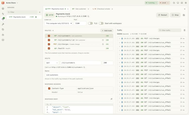The width and height of the screenshot is (189, 115).
Task: Open the book documentation sidebar icon
Action: coord(3,40)
